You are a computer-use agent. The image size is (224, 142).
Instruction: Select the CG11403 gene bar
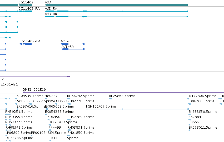(25, 5)
